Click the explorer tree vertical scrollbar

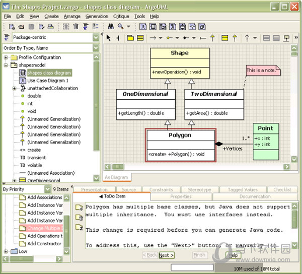pyautogui.click(x=96, y=106)
